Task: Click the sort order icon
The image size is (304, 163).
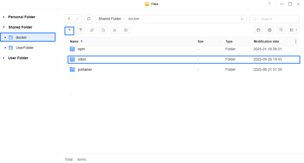Action: (x=281, y=30)
